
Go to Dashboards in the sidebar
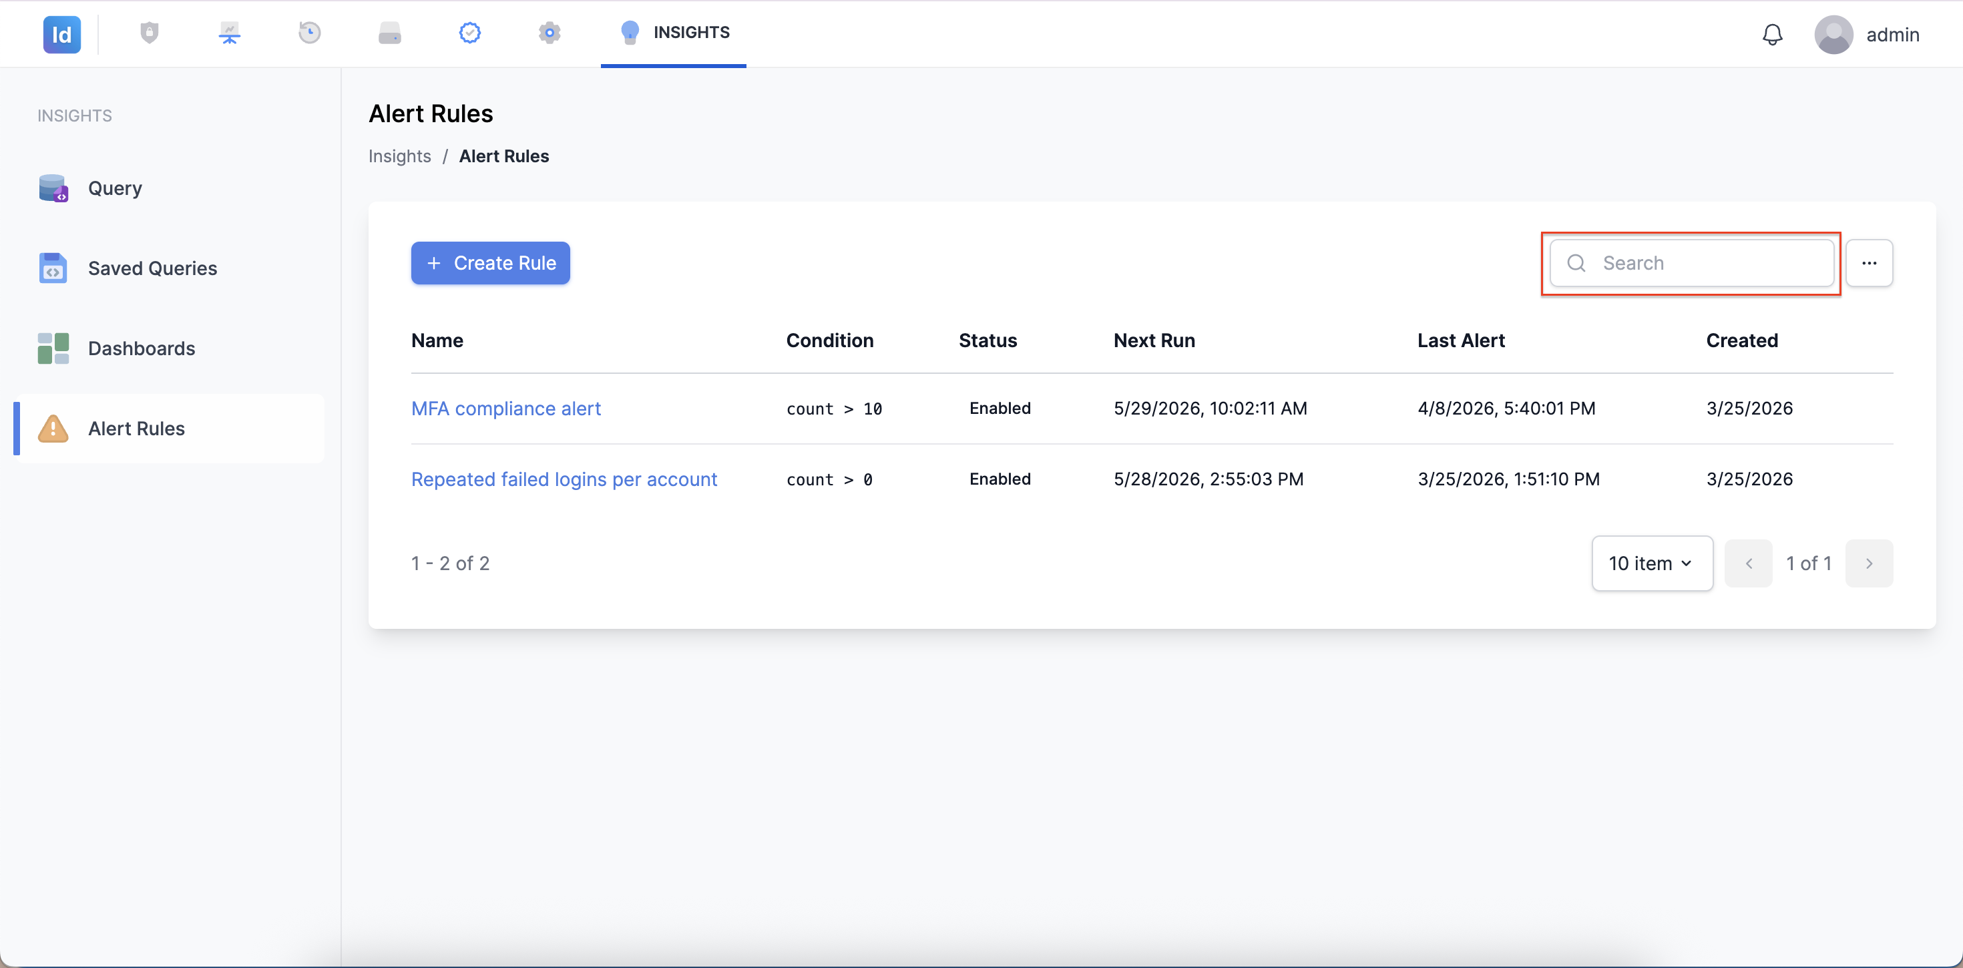point(142,348)
